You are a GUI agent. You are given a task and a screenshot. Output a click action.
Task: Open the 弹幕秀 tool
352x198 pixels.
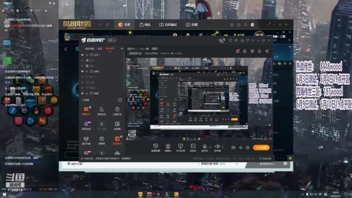click(102, 140)
